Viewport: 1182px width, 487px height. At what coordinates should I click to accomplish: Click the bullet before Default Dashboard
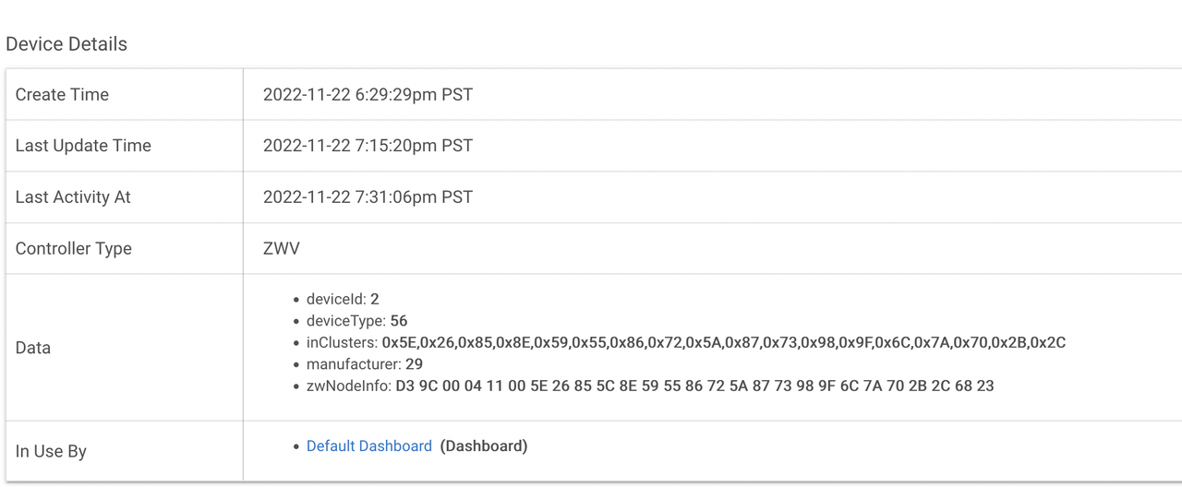[x=296, y=447]
